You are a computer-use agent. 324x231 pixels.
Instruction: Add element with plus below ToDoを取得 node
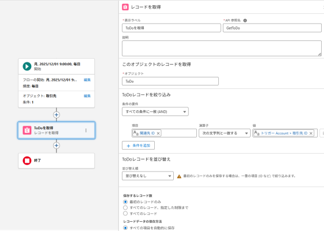(57, 146)
